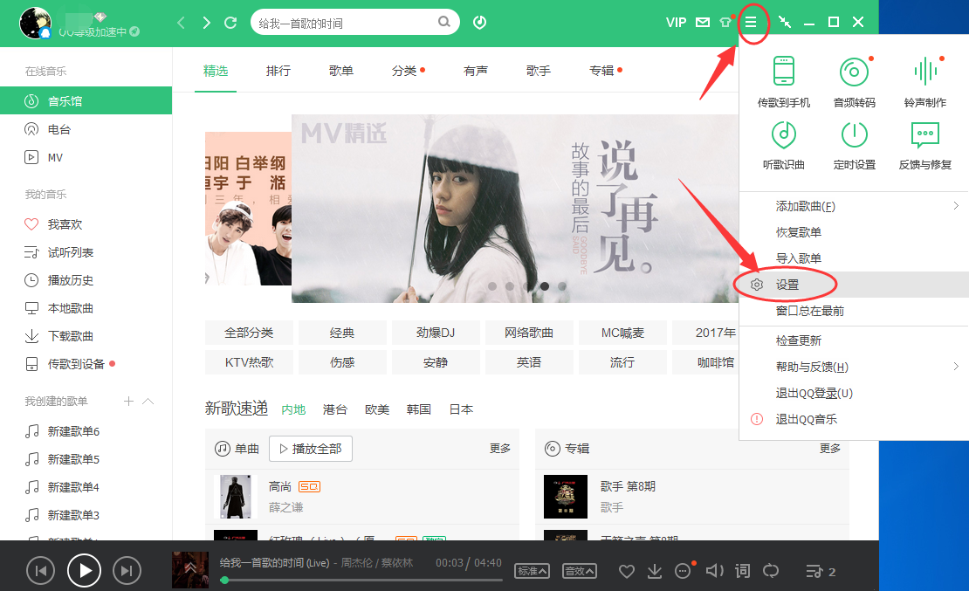The width and height of the screenshot is (969, 591).
Task: Click 播放全部 to play all new songs
Action: [x=310, y=449]
